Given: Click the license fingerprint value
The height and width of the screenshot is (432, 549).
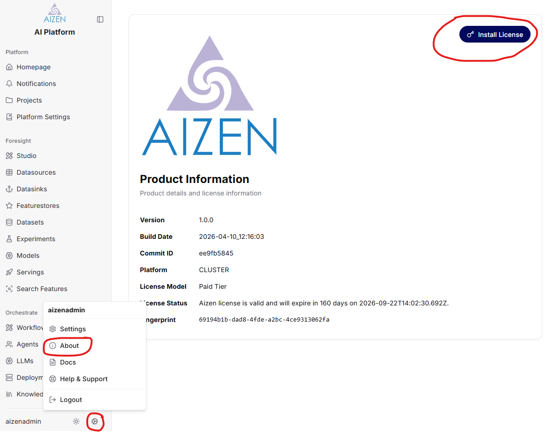Looking at the screenshot, I should [x=264, y=320].
